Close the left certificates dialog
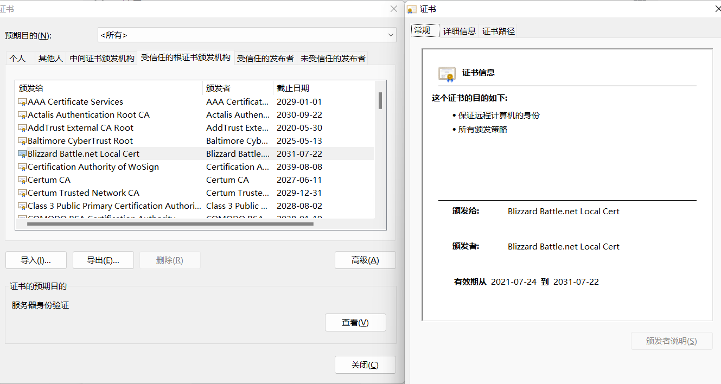This screenshot has height=384, width=721. click(x=394, y=9)
